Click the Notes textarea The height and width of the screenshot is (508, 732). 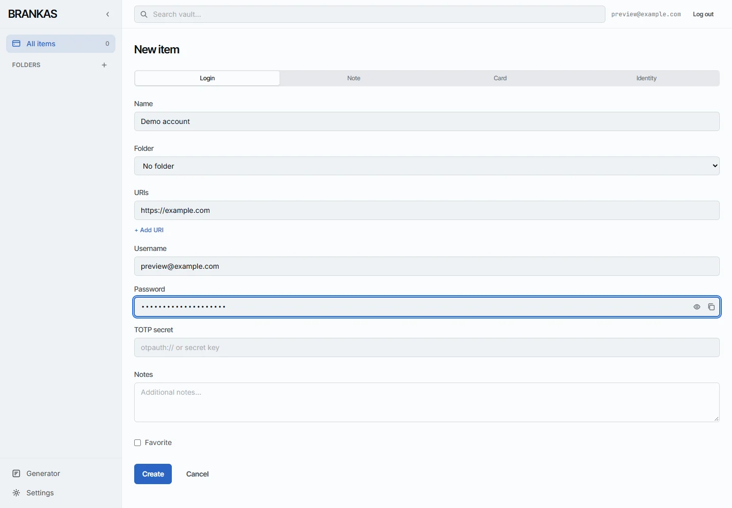point(427,402)
